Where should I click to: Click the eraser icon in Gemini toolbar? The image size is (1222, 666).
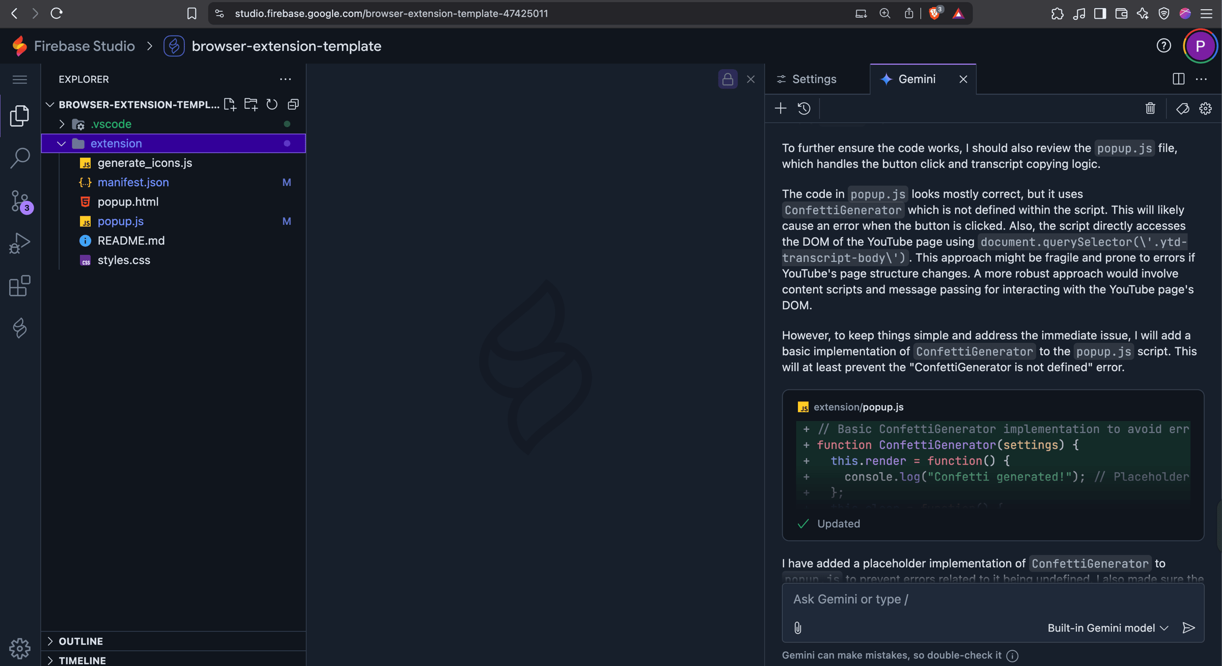click(1182, 108)
